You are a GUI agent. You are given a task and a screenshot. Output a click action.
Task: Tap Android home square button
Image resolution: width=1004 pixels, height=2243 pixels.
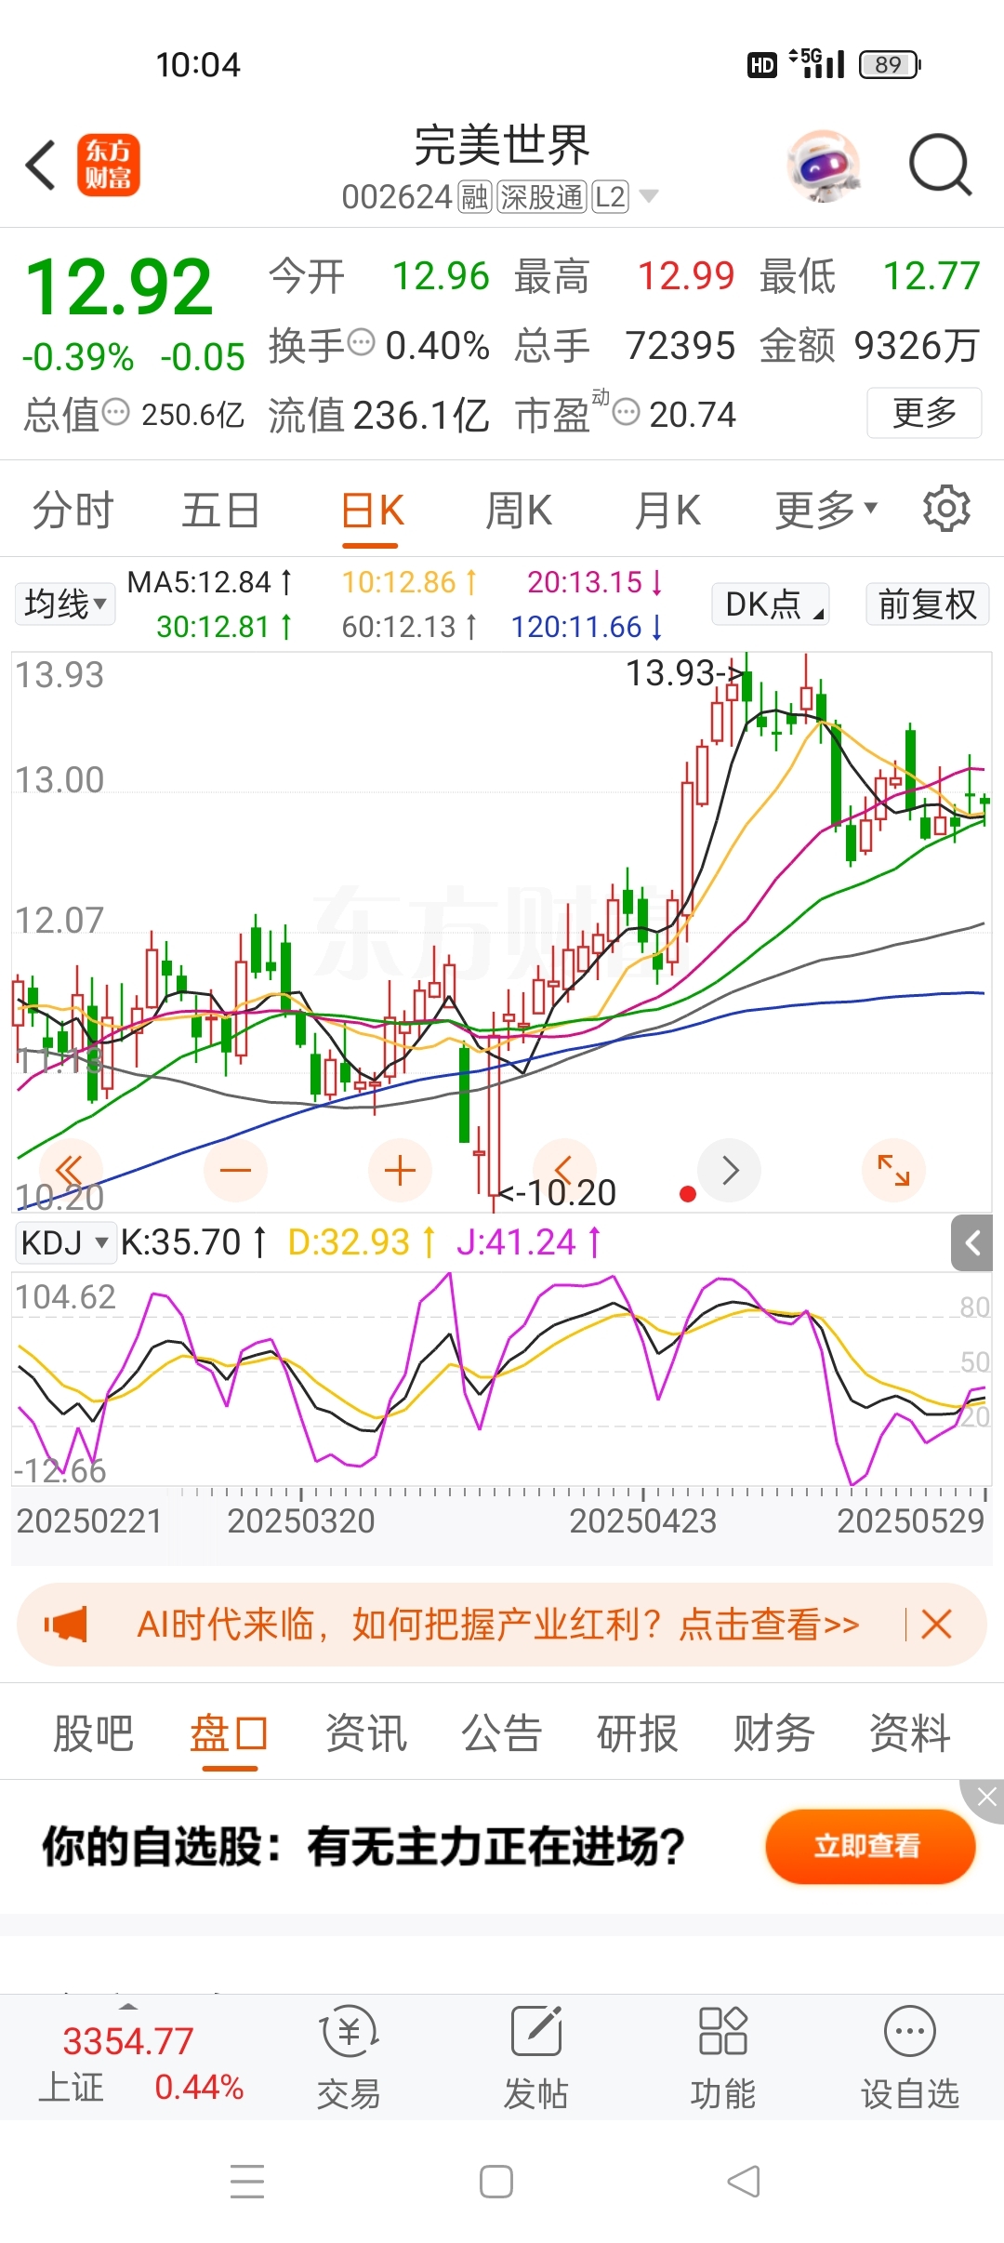point(496,2181)
